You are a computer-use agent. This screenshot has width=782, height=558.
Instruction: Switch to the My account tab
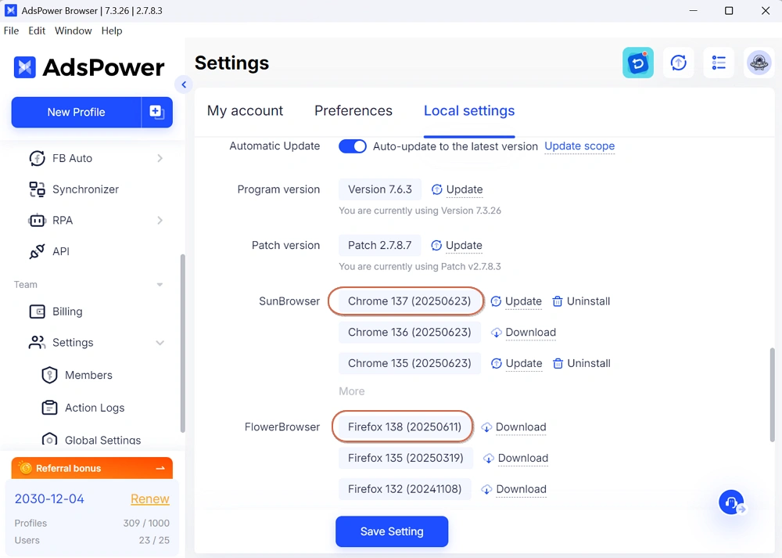click(245, 111)
